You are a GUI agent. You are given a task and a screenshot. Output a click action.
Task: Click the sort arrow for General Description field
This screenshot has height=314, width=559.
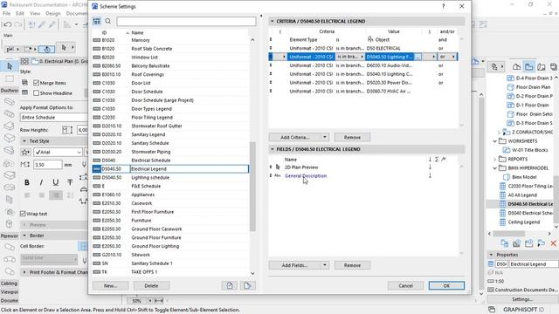click(x=430, y=175)
